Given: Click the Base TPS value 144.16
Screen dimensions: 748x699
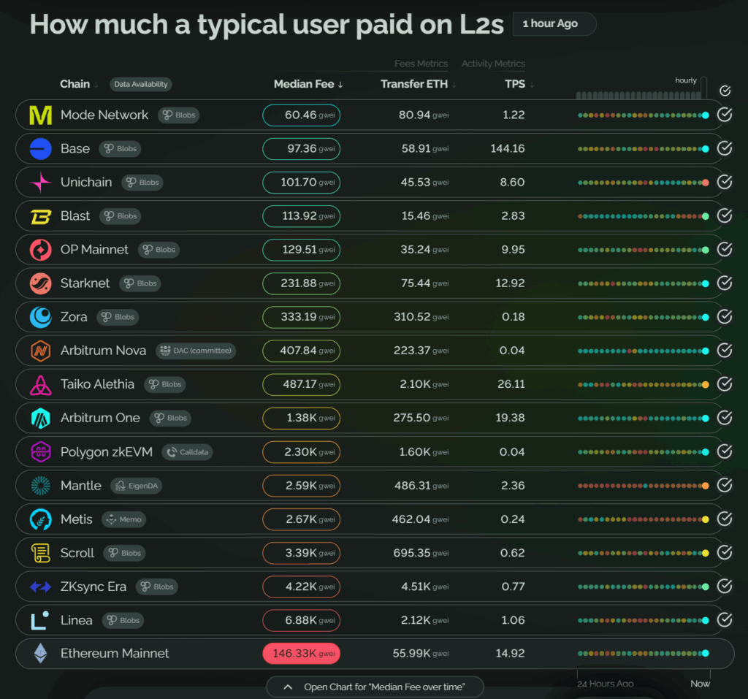Looking at the screenshot, I should click(x=508, y=149).
